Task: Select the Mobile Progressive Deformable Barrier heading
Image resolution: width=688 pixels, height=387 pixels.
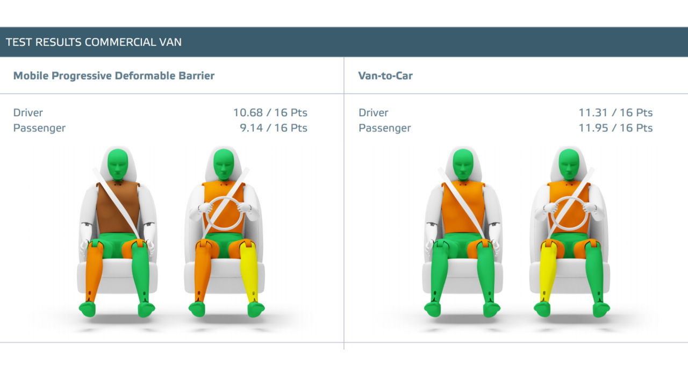Action: 114,76
